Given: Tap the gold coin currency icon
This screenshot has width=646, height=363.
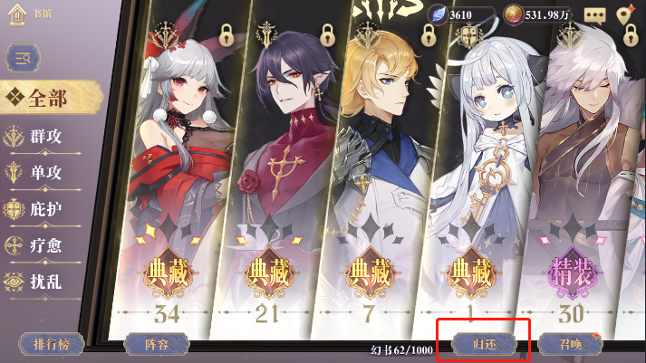Looking at the screenshot, I should coord(514,14).
